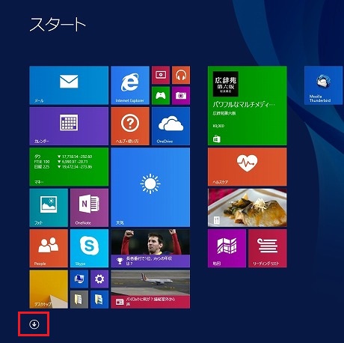344x343 pixels.
Task: Open PC Settings gear tile
Action: [x=99, y=279]
